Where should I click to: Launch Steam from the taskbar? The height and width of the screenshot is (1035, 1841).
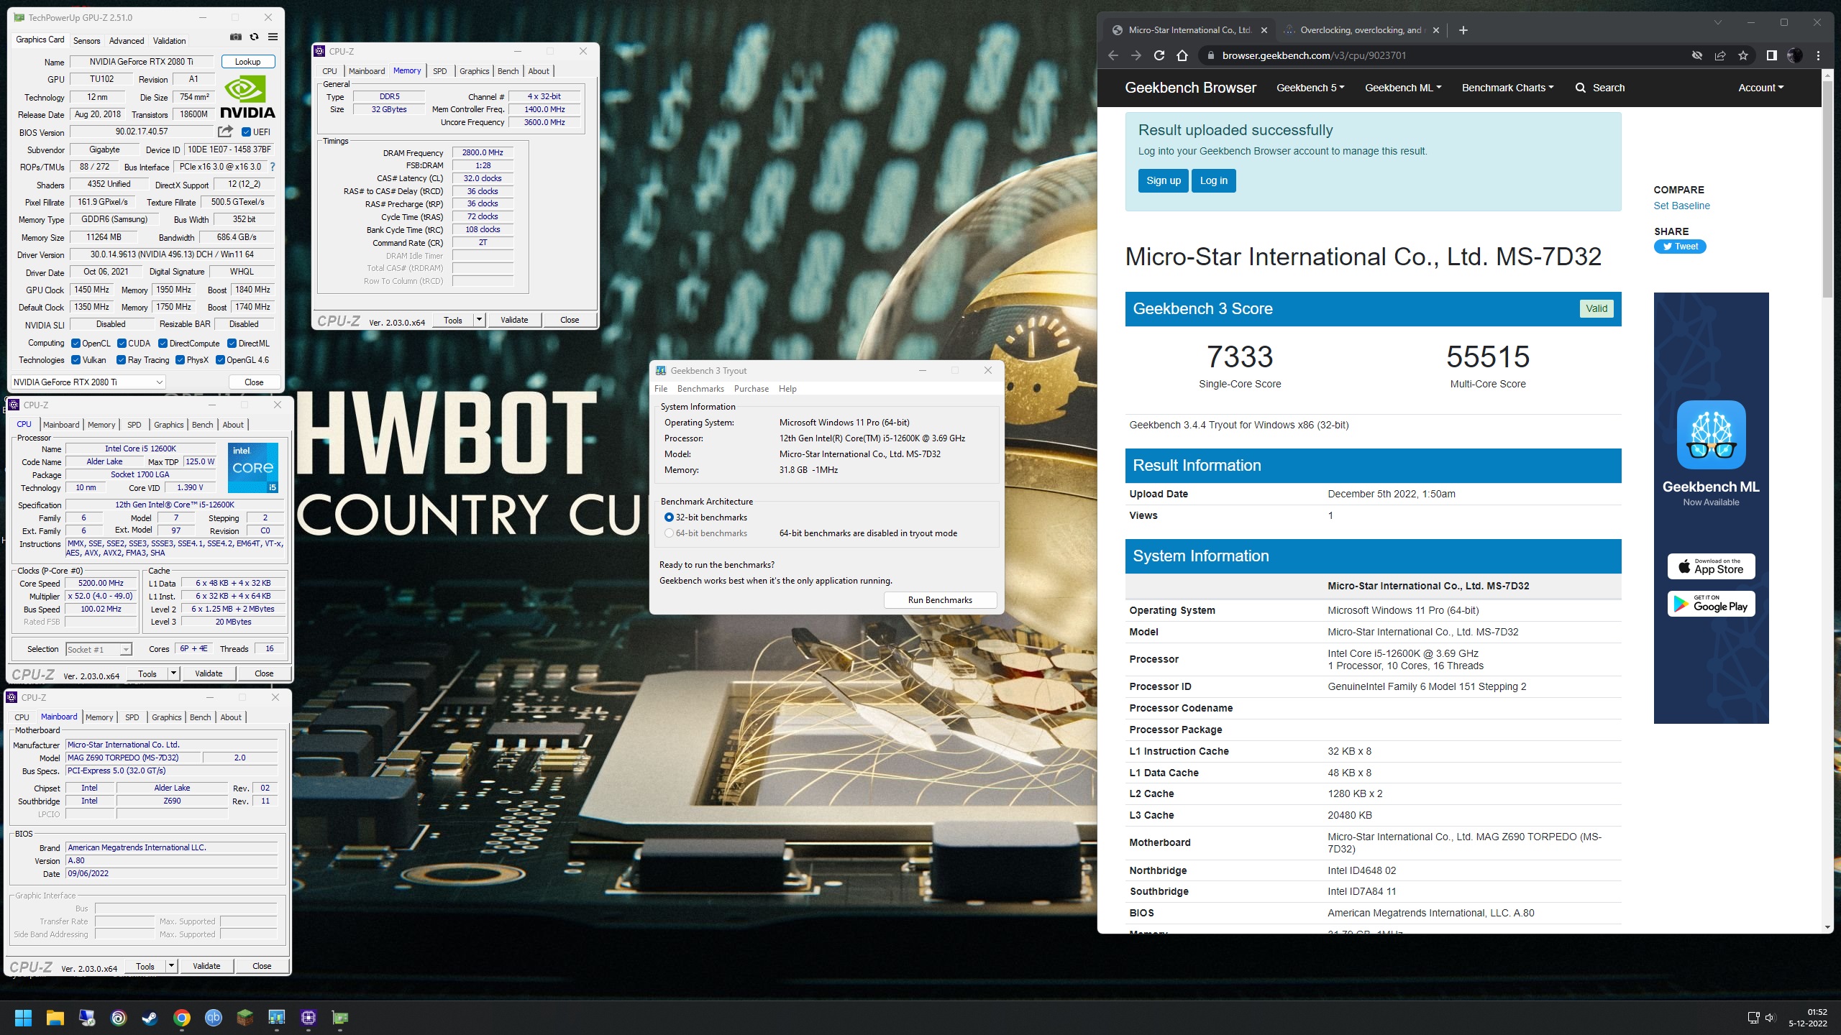click(150, 1018)
